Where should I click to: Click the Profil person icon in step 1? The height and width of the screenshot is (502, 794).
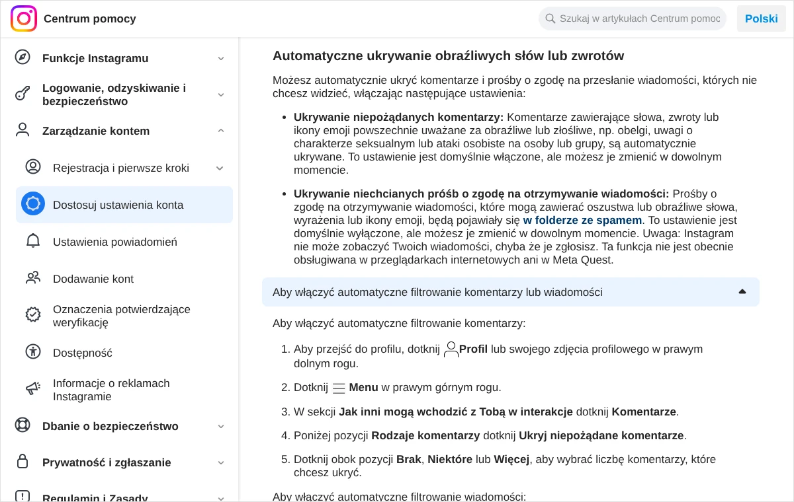pyautogui.click(x=451, y=349)
